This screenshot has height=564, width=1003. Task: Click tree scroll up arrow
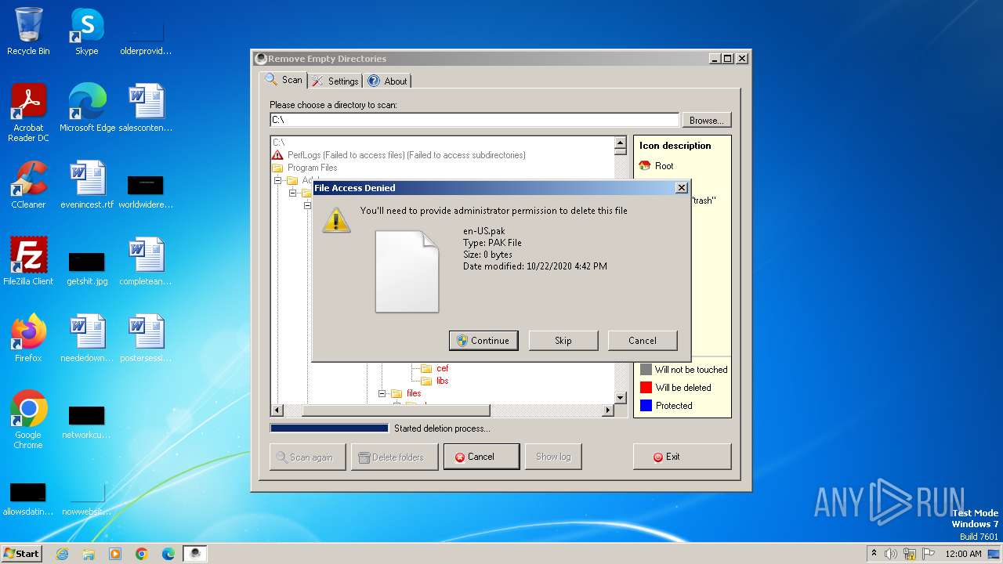click(x=621, y=143)
